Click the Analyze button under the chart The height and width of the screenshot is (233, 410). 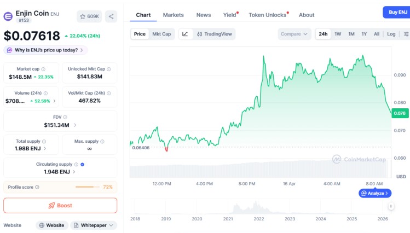coord(375,193)
